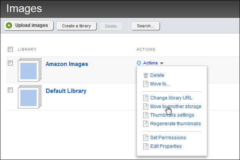The width and height of the screenshot is (240, 160).
Task: Click the icon beside Thumbnails settings
Action: click(x=146, y=115)
